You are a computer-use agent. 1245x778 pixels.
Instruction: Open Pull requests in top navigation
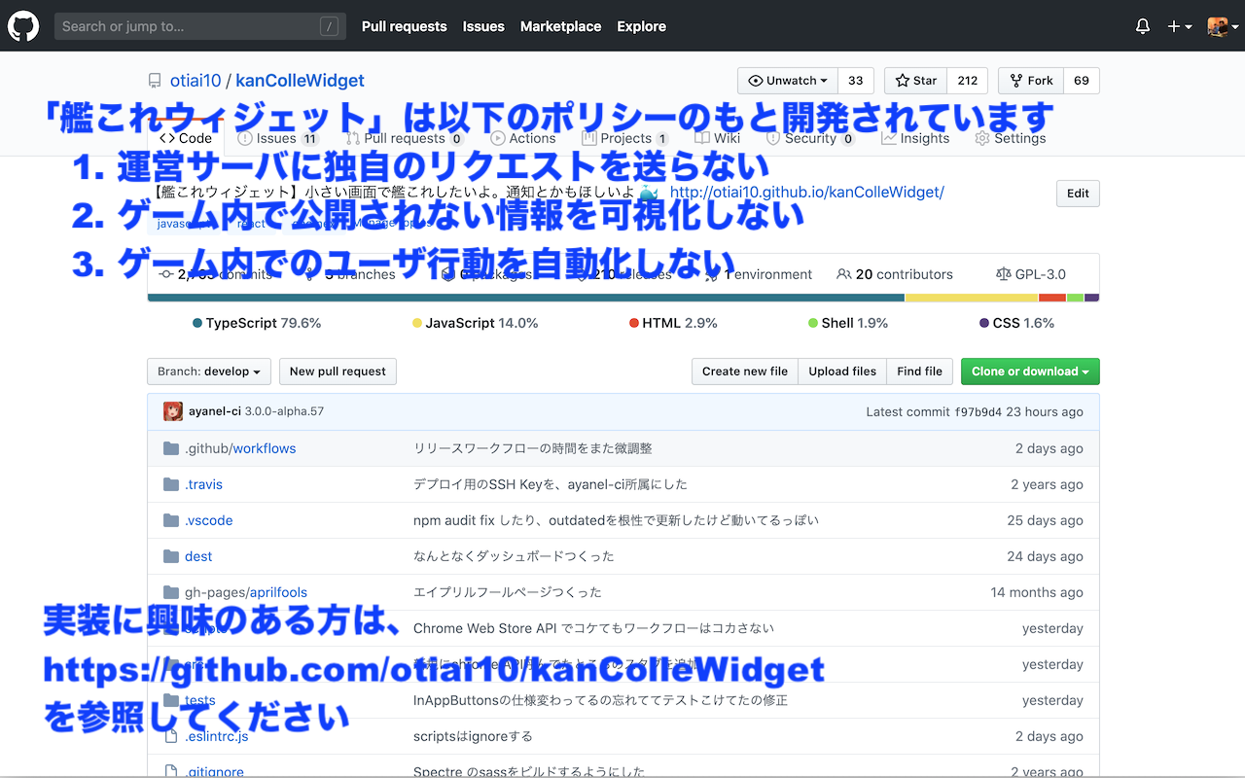pos(405,26)
